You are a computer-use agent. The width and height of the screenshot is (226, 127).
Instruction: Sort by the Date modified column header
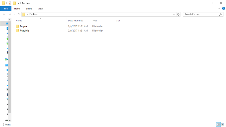coord(76,21)
